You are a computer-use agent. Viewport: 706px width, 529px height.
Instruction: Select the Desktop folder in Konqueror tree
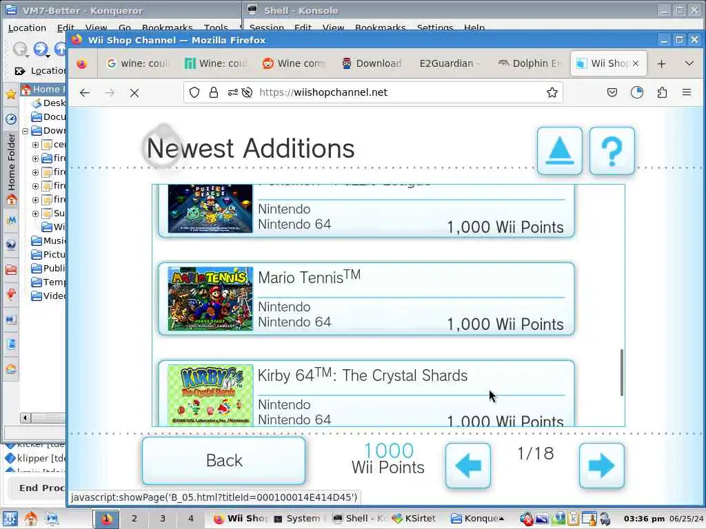click(x=49, y=103)
